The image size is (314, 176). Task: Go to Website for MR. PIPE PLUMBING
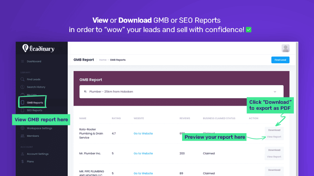point(143,174)
